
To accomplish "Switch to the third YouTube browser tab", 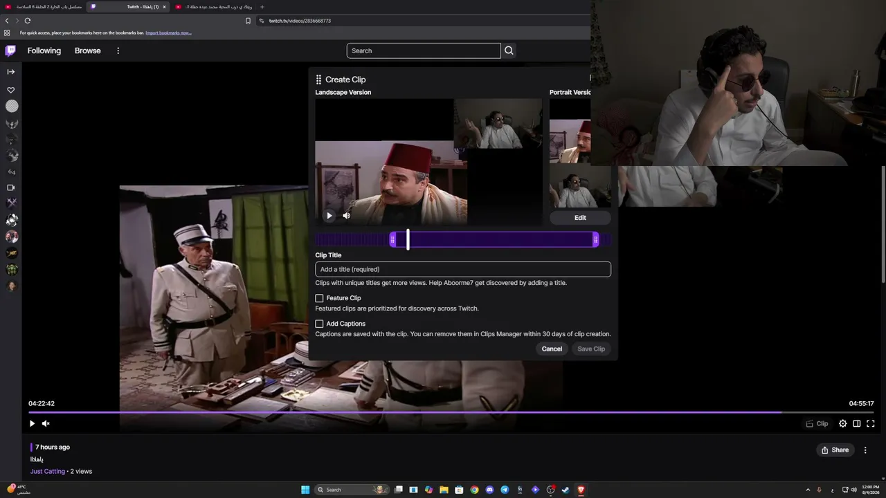I will tap(214, 7).
